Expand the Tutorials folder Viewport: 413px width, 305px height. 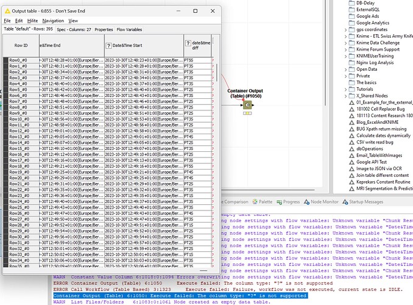coord(345,90)
